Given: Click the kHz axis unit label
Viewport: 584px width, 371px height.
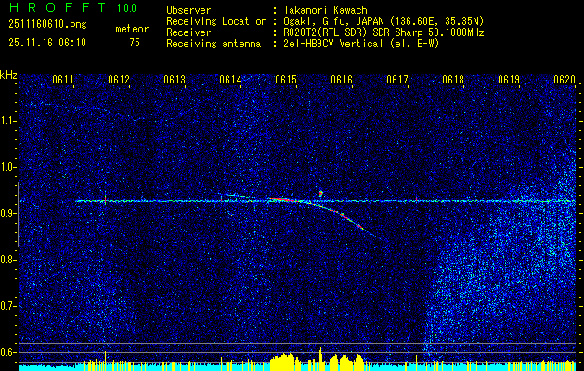Looking at the screenshot, I should (x=8, y=75).
